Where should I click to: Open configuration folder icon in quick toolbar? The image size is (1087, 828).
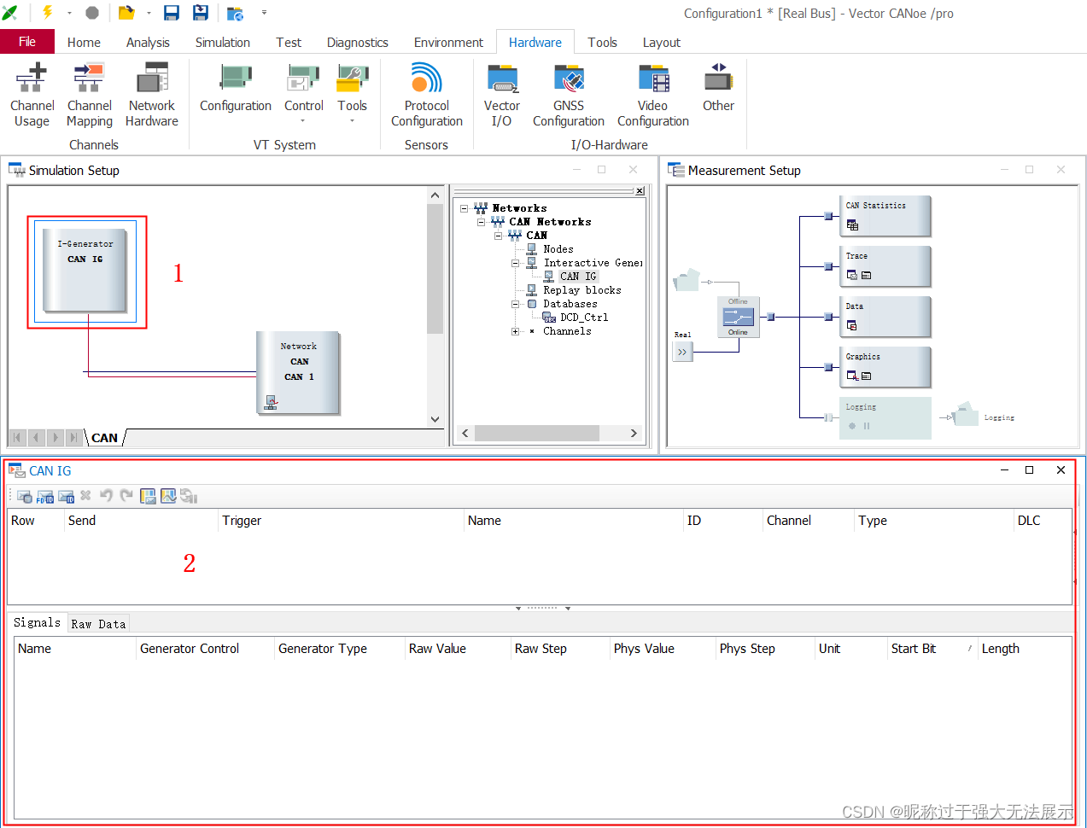[x=126, y=13]
